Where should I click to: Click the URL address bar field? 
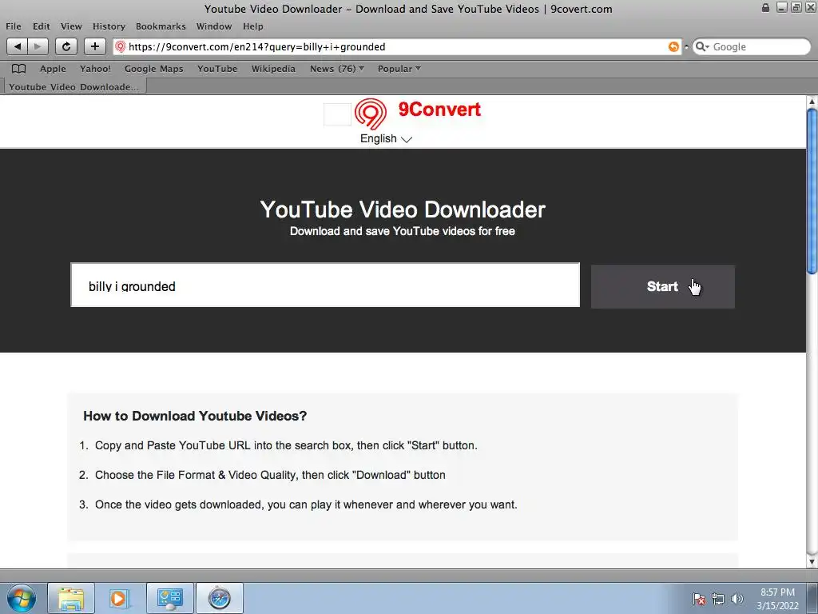(396, 46)
